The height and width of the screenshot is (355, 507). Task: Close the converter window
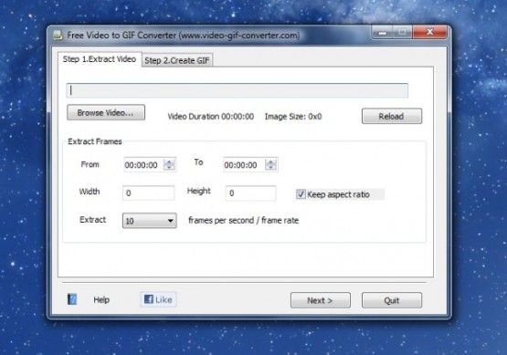(429, 32)
